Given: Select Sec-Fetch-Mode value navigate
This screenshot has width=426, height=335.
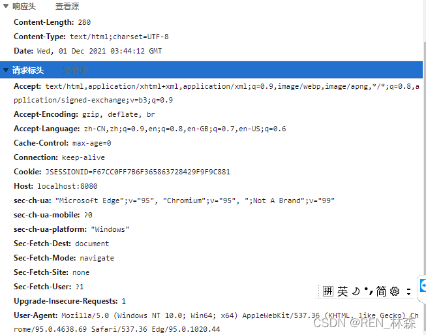Looking at the screenshot, I should pyautogui.click(x=97, y=258).
